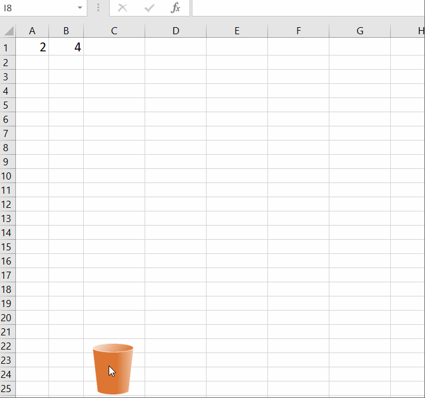Image resolution: width=425 pixels, height=398 pixels.
Task: Click inside the formula bar input
Action: [x=307, y=8]
